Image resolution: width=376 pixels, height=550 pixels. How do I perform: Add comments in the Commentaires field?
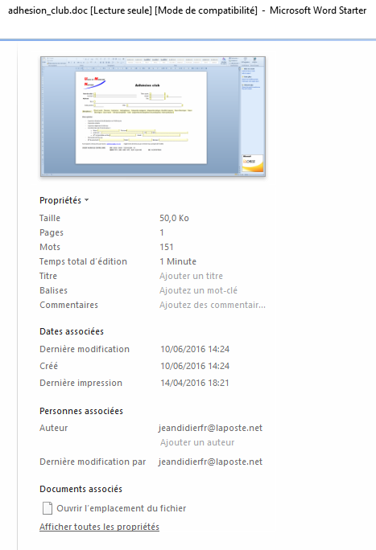tap(213, 305)
